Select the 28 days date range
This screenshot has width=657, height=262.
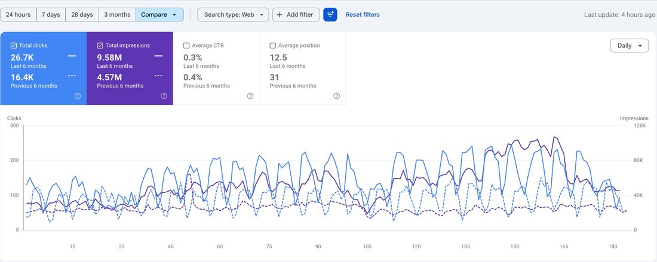click(82, 15)
